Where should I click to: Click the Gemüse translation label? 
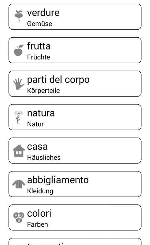tap(40, 24)
